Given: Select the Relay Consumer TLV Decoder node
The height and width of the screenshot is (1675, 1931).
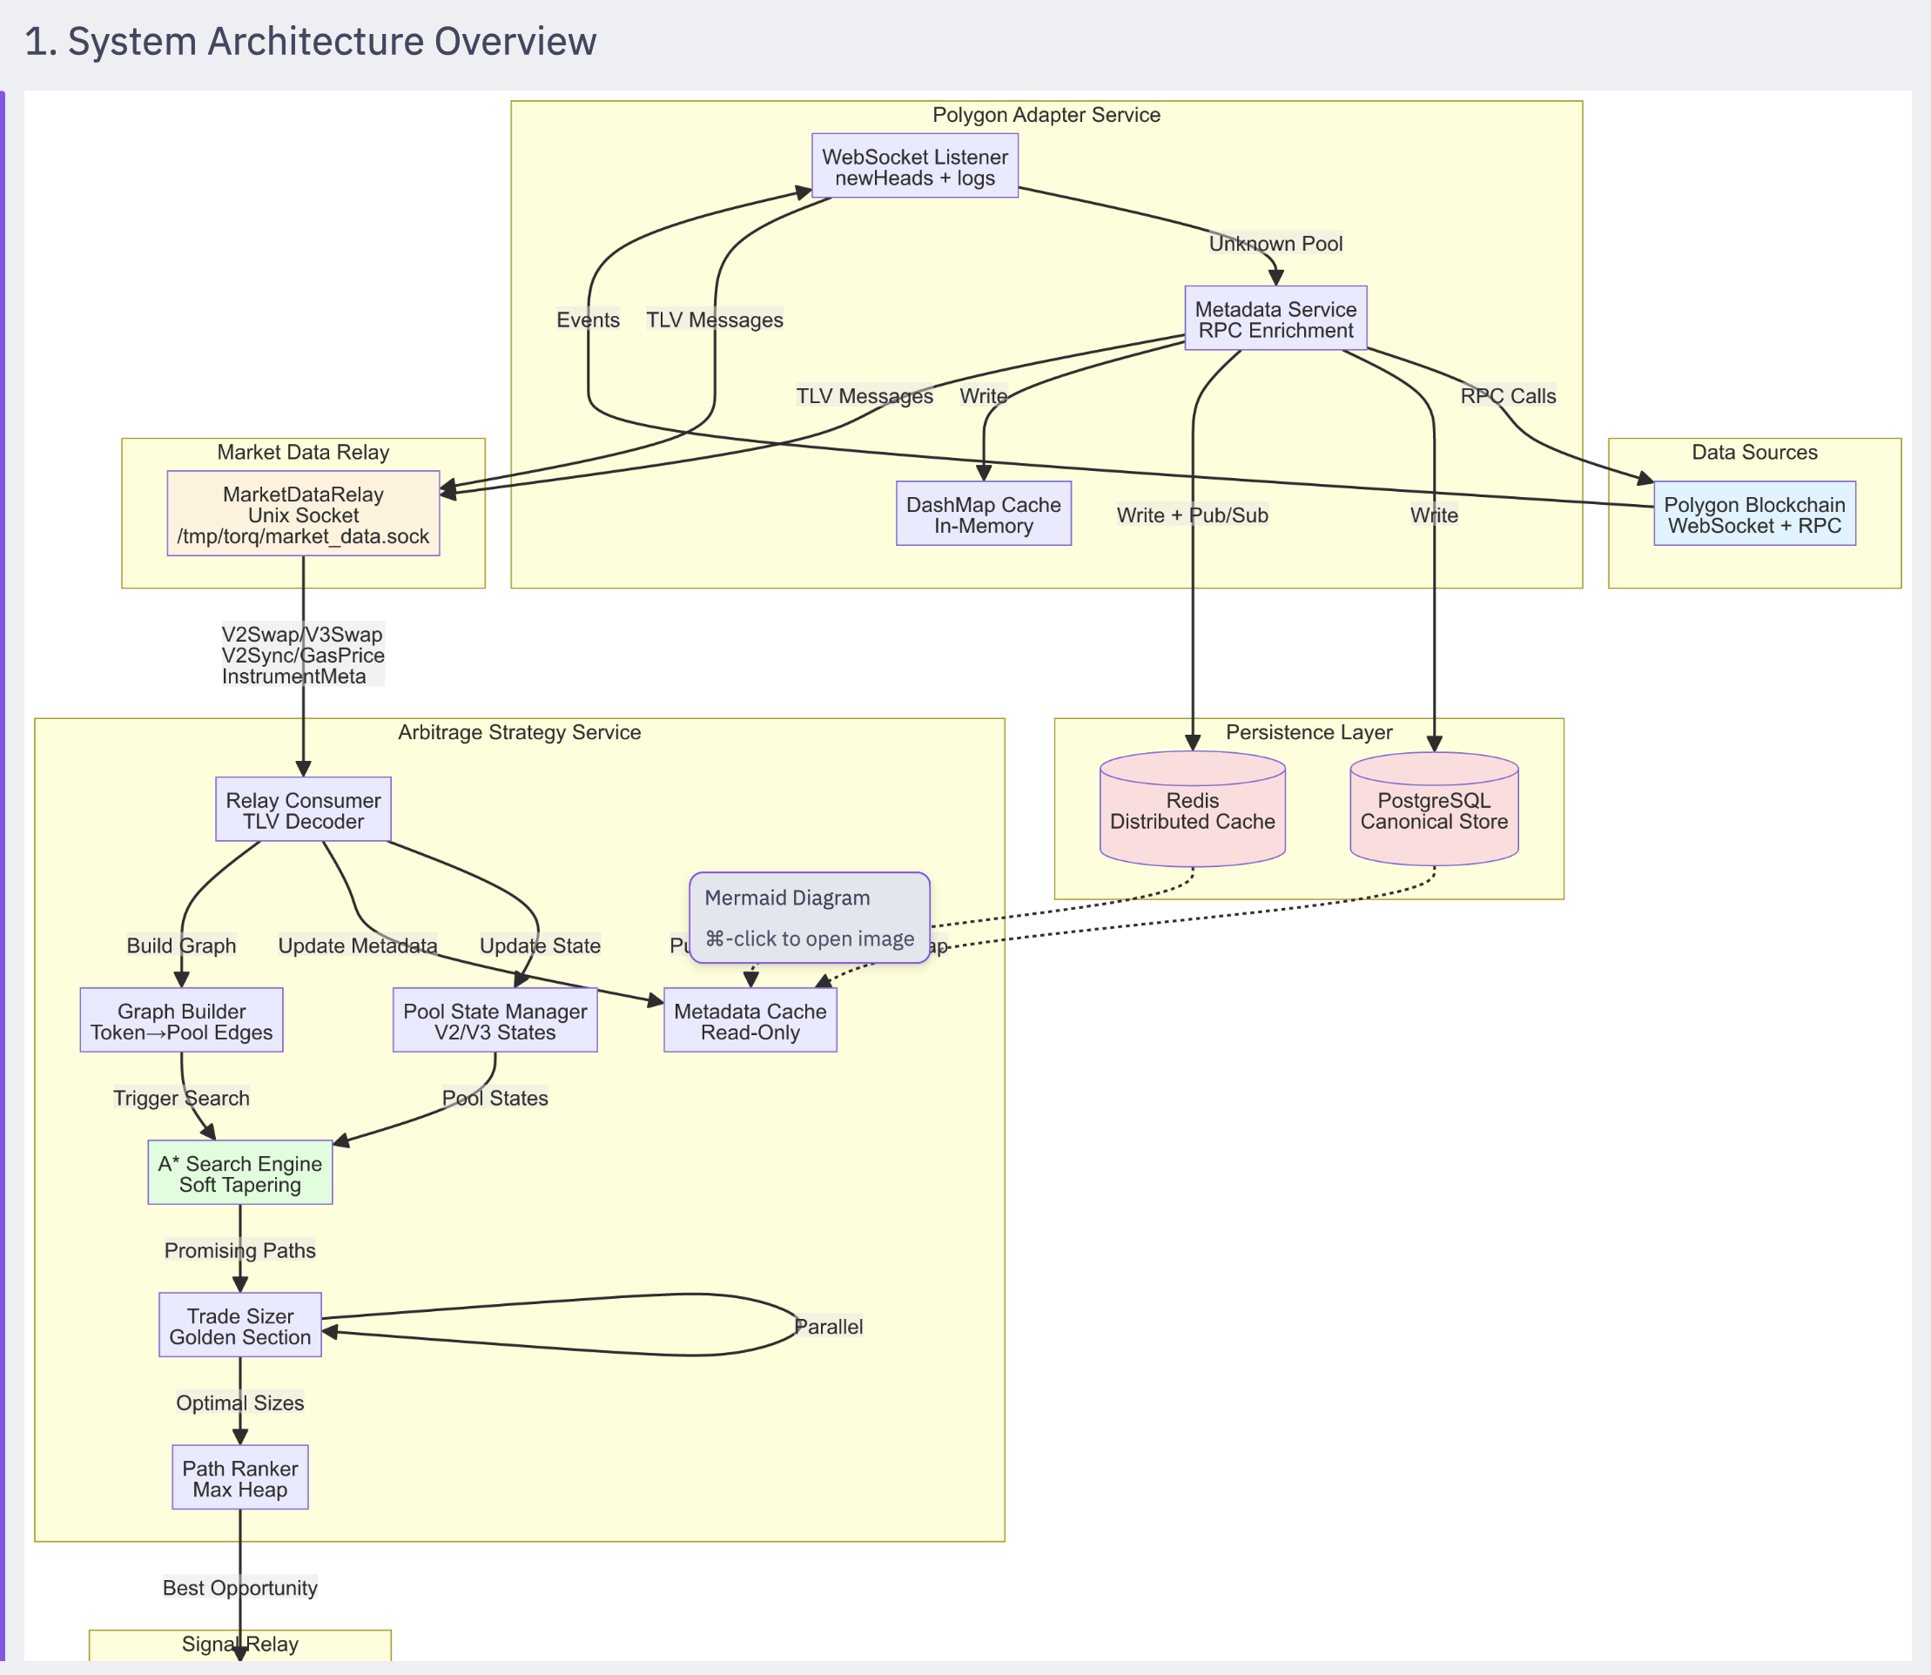Looking at the screenshot, I should pyautogui.click(x=303, y=810).
